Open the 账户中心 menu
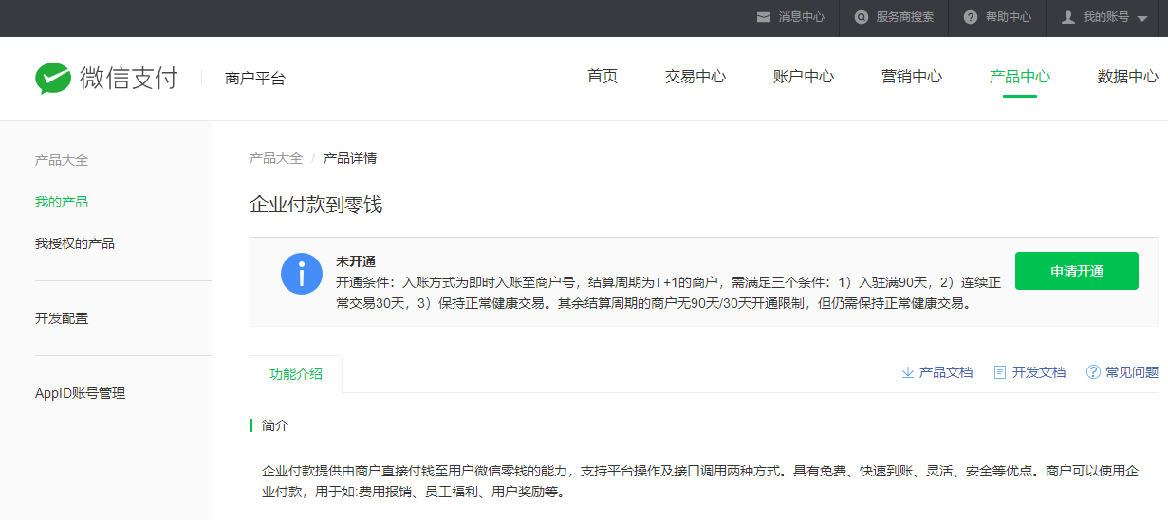This screenshot has height=520, width=1168. click(803, 77)
